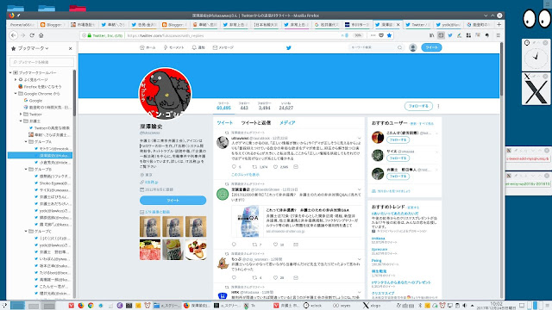
Task: Expand the Twitter bookmarks folder
Action: (x=21, y=115)
